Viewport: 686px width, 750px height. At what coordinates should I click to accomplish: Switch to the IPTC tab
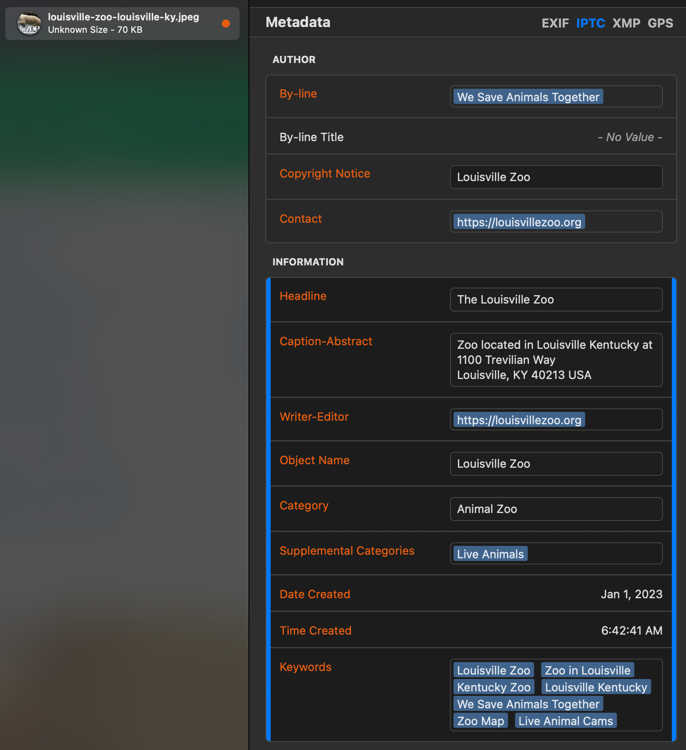pyautogui.click(x=591, y=23)
